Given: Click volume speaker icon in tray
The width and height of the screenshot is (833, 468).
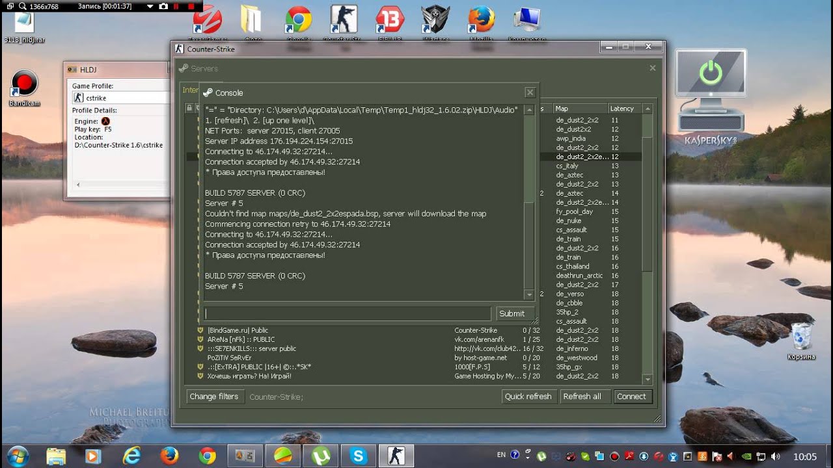Looking at the screenshot, I should [x=775, y=456].
